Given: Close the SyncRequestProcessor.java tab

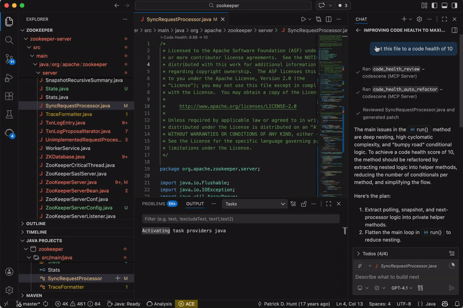Looking at the screenshot, I should pyautogui.click(x=223, y=19).
